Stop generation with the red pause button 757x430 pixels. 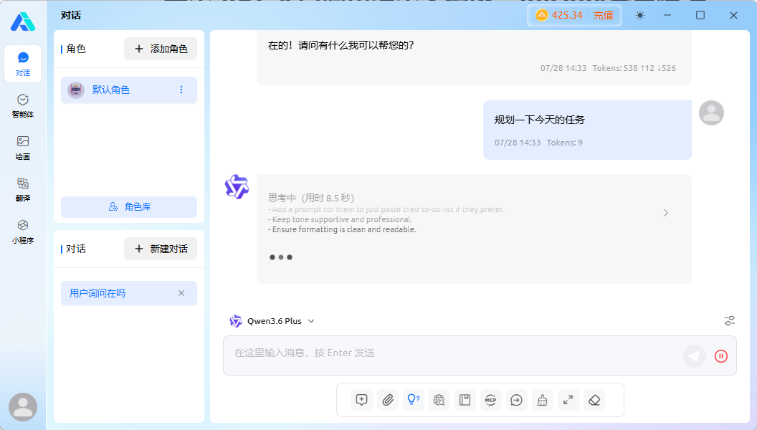720,356
